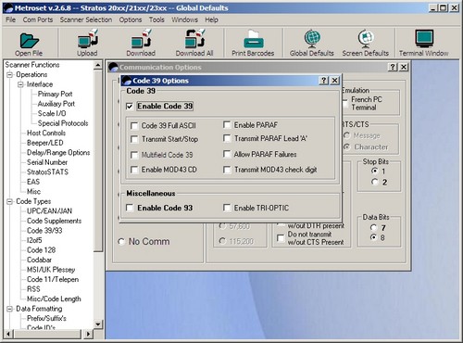The width and height of the screenshot is (463, 343).
Task: Select Code 39/93 tree item
Action: [44, 231]
